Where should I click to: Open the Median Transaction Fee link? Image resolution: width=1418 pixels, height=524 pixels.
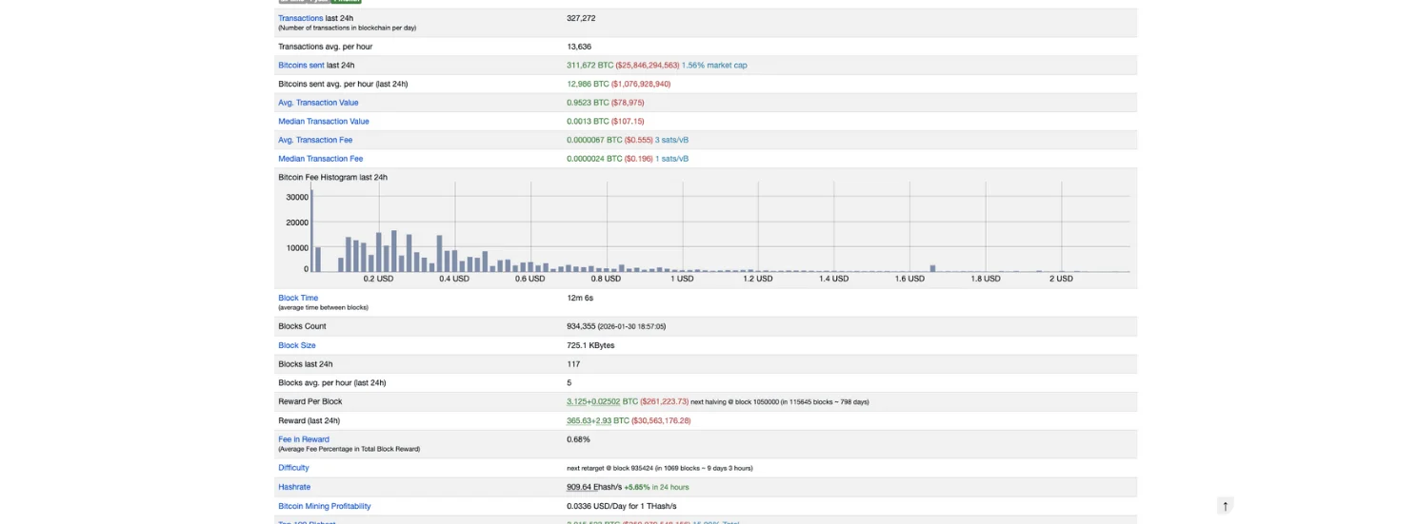(x=320, y=159)
